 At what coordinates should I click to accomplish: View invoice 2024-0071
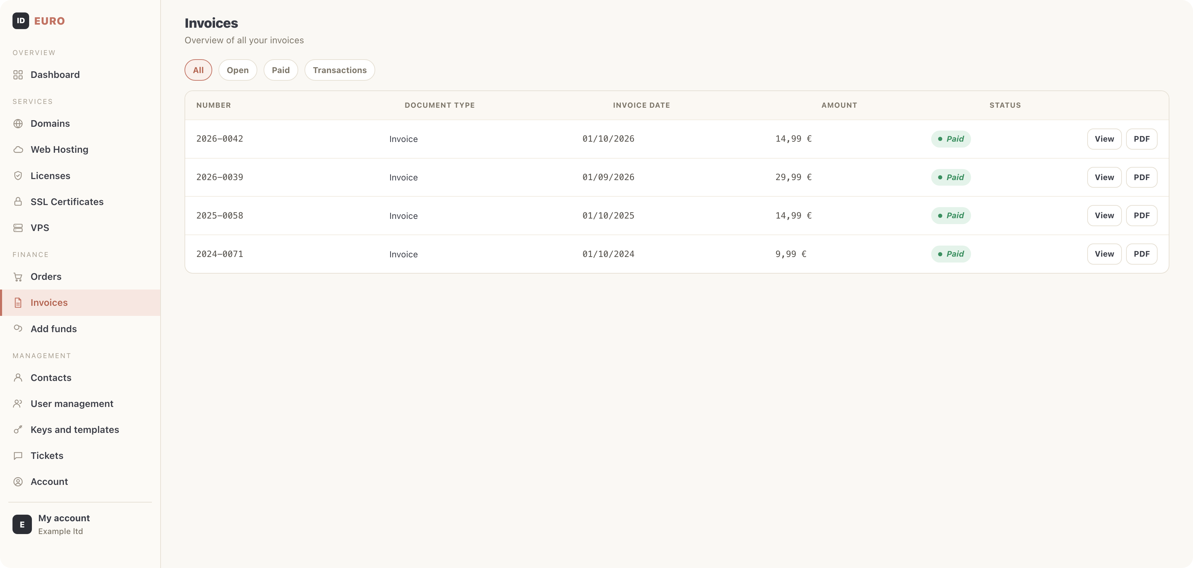1104,254
